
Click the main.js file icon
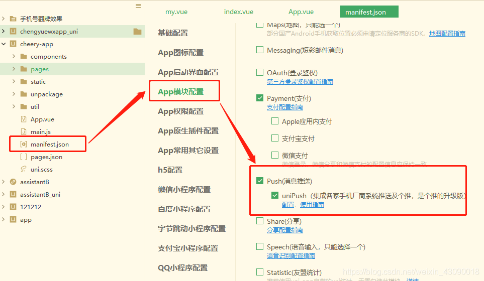24,131
